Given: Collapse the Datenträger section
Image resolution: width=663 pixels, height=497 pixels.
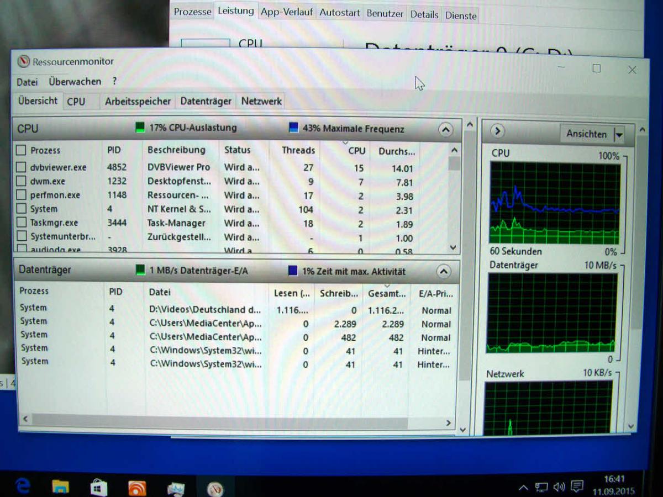Looking at the screenshot, I should 444,271.
